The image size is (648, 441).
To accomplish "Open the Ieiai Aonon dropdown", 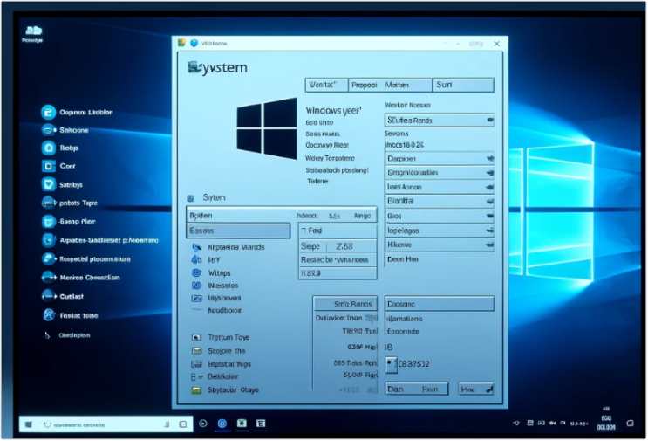I will tap(440, 187).
